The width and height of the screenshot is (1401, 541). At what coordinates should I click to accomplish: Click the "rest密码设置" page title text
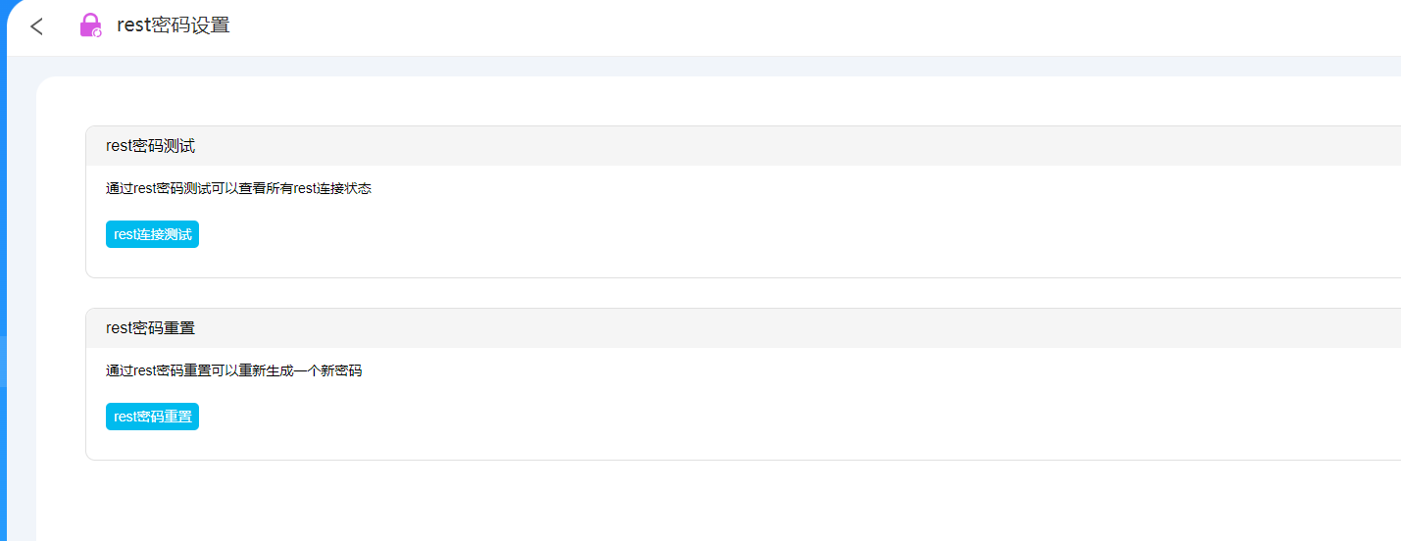coord(173,25)
